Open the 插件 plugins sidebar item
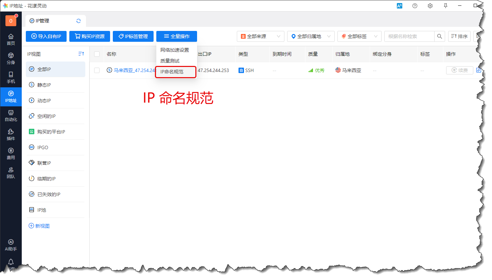Image resolution: width=492 pixels, height=280 pixels. point(11,135)
